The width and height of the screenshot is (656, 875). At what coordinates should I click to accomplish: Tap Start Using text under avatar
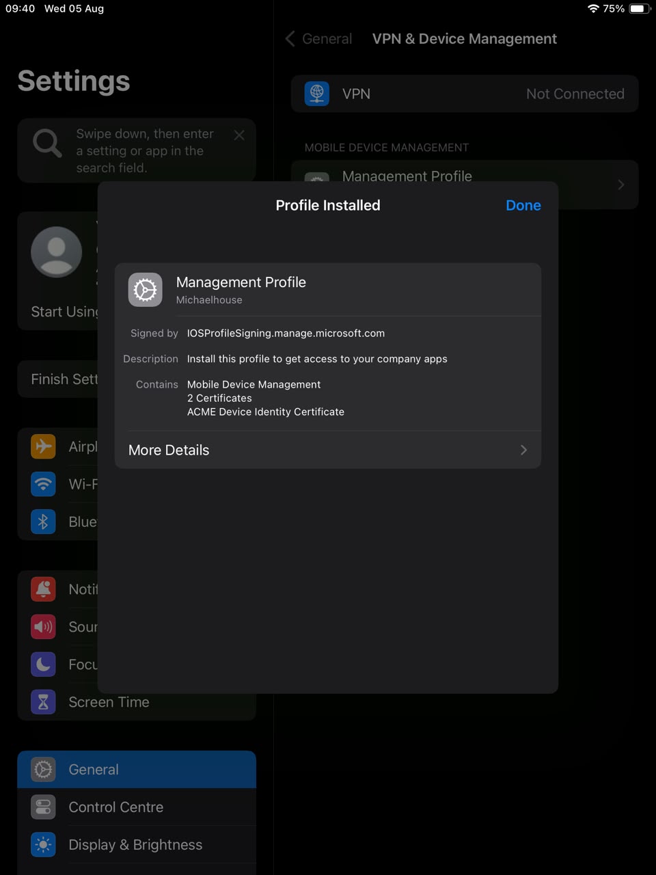64,312
